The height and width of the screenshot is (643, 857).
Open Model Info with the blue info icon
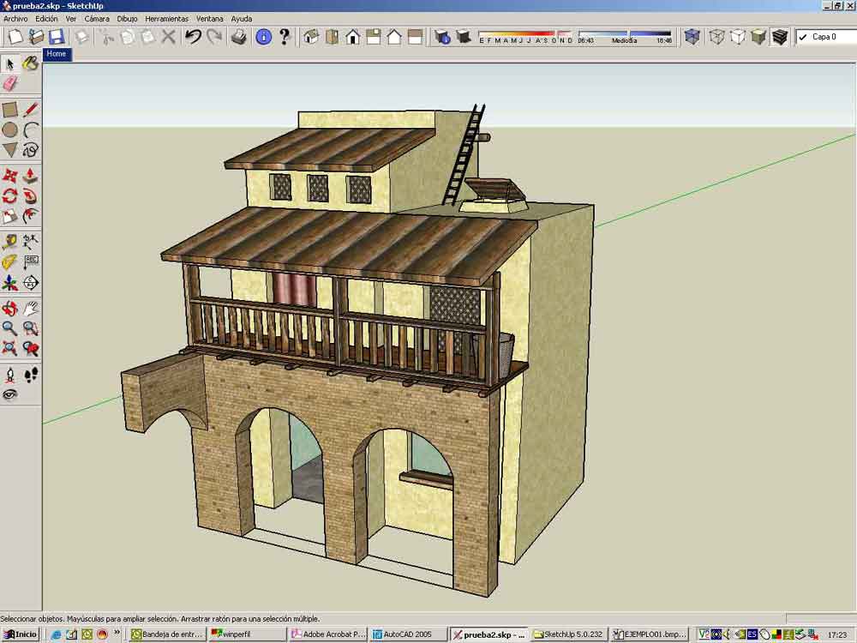click(x=263, y=37)
